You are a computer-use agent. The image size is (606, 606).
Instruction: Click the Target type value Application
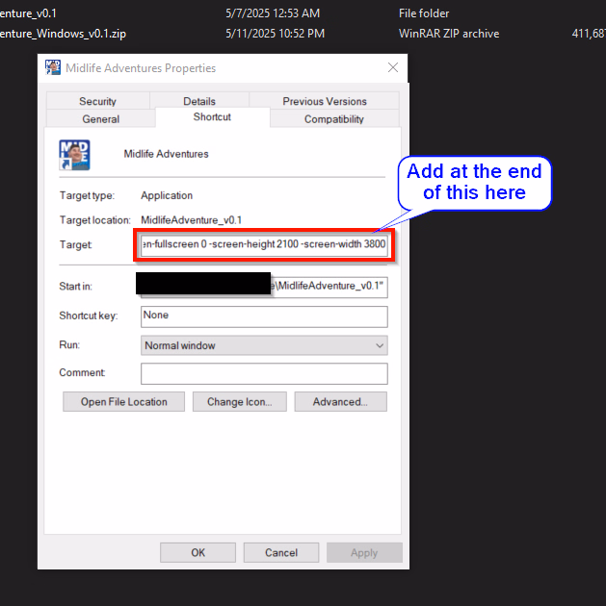(x=167, y=195)
